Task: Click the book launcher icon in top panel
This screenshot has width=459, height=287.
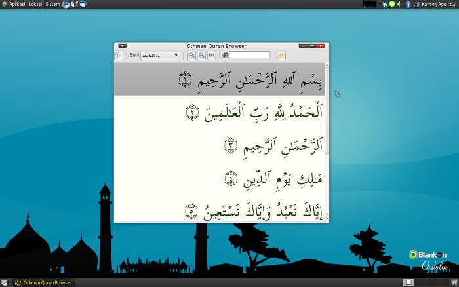Action: pyautogui.click(x=75, y=4)
